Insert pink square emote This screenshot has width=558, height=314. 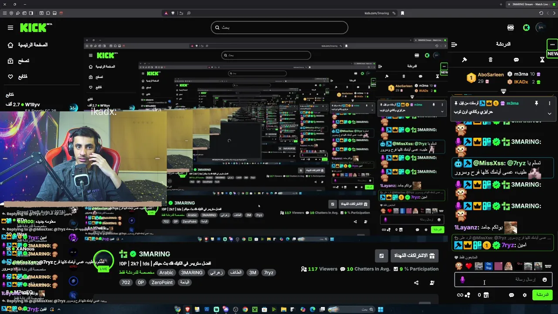[498, 266]
